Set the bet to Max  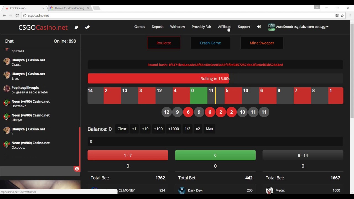pyautogui.click(x=210, y=129)
